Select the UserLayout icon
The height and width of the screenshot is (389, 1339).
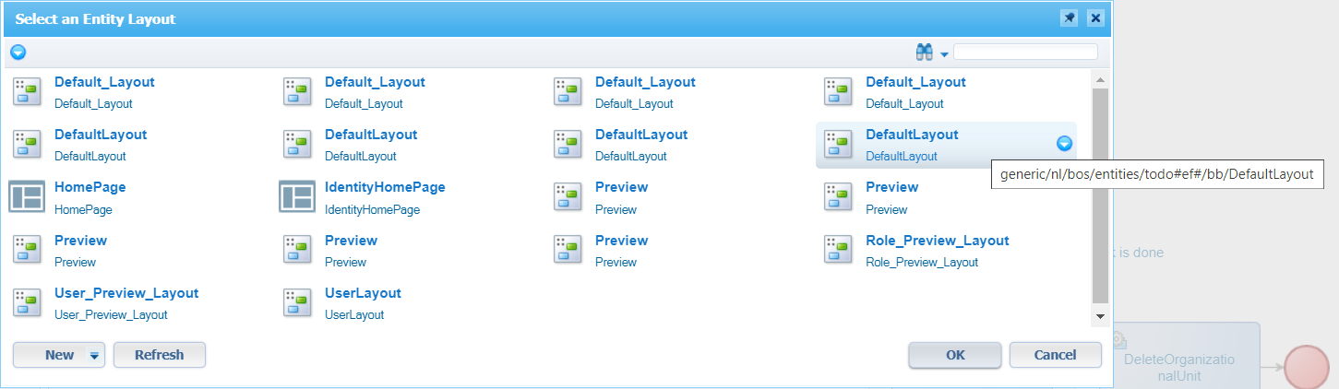(x=297, y=302)
